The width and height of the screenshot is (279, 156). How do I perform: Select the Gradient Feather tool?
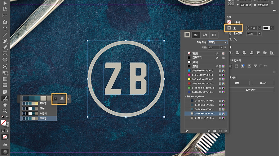click(x=5, y=85)
